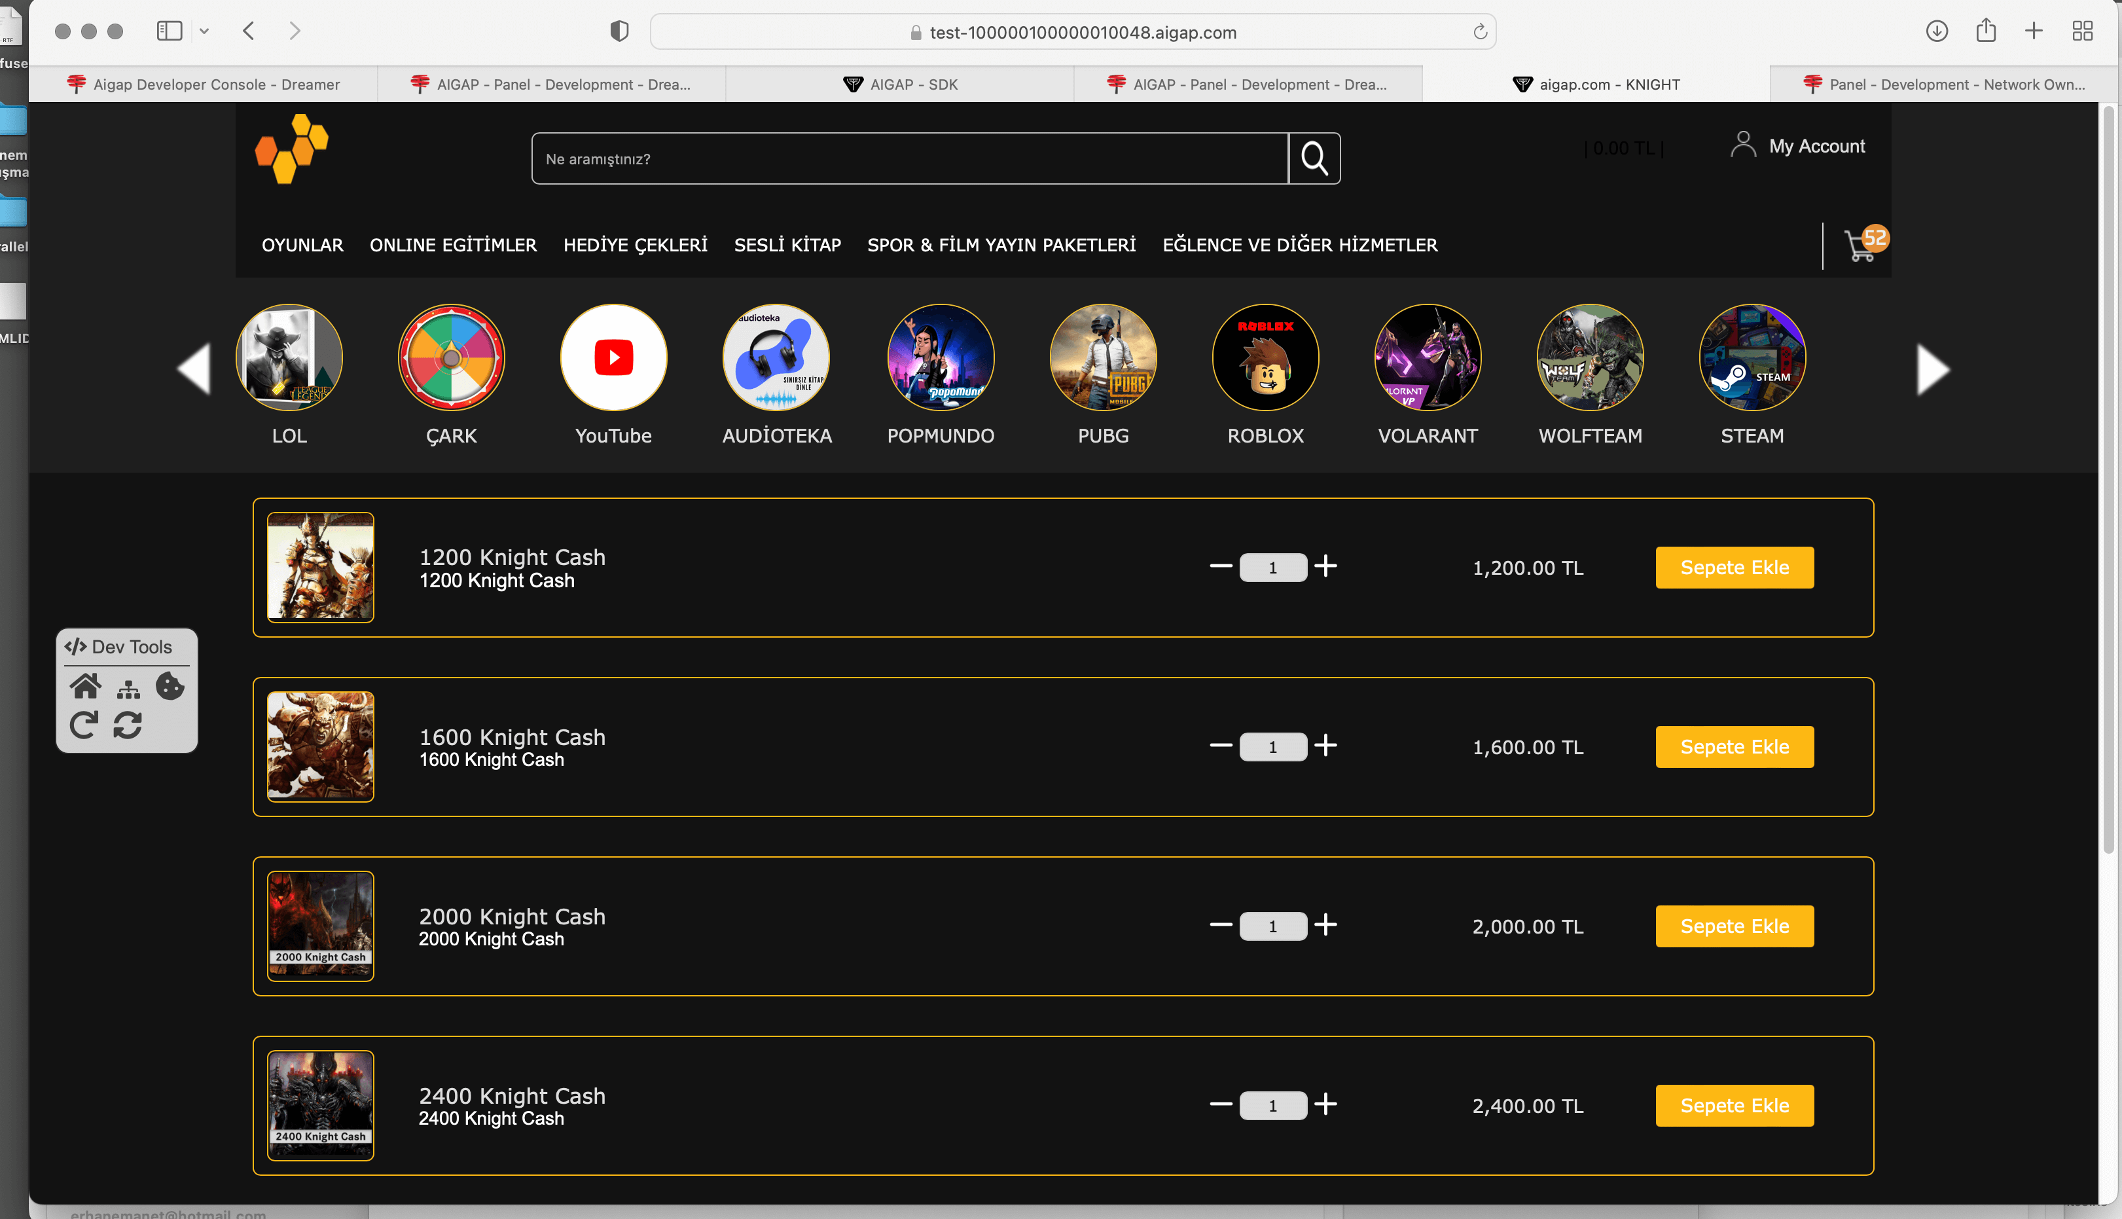Reload page using address bar refresh icon
Image resolution: width=2122 pixels, height=1219 pixels.
pos(1479,32)
